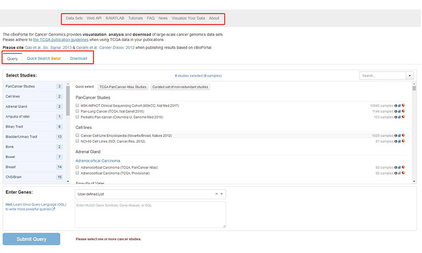Check MSK-IMPACT Clinical Sequencing Cohort study
Viewport: 422px width, 253px height.
coord(77,105)
